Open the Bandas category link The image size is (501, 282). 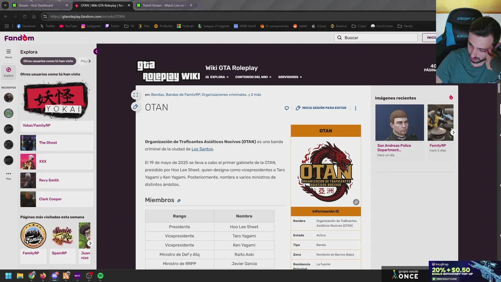157,94
